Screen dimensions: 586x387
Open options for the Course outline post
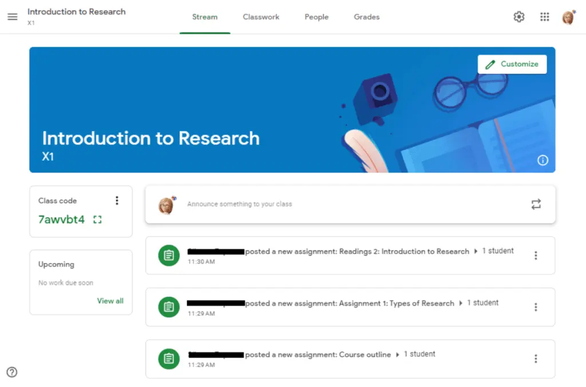(536, 358)
